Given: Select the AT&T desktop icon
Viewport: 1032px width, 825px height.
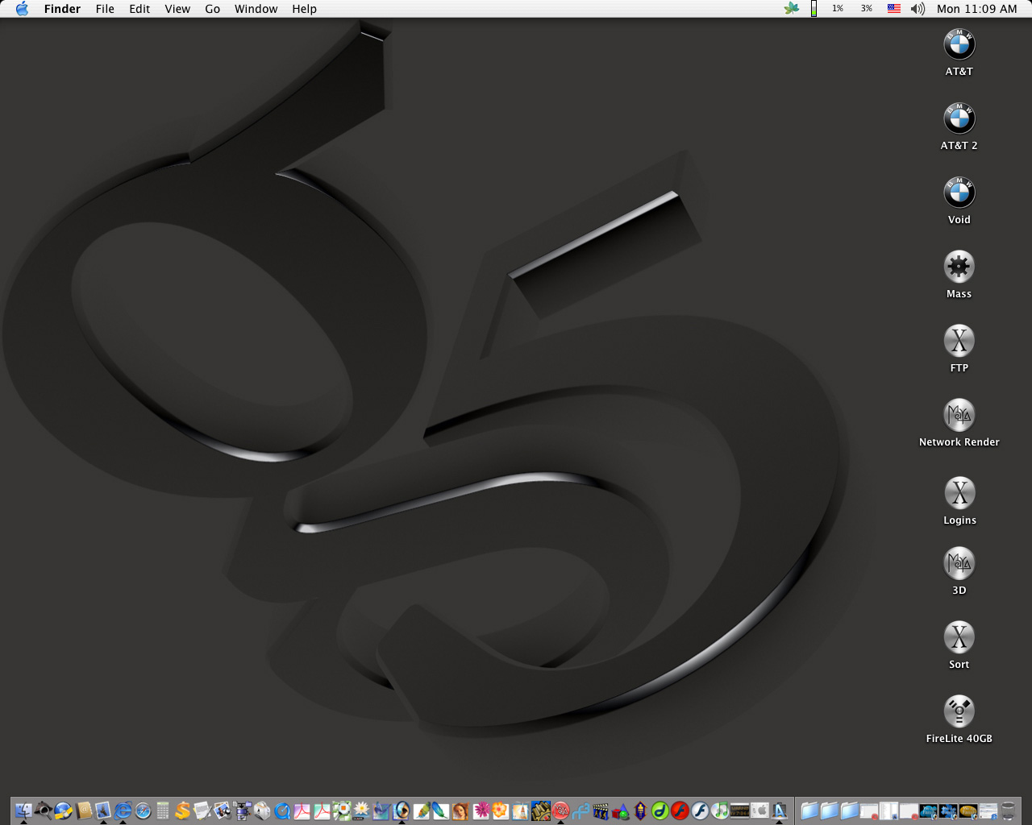Looking at the screenshot, I should [959, 44].
